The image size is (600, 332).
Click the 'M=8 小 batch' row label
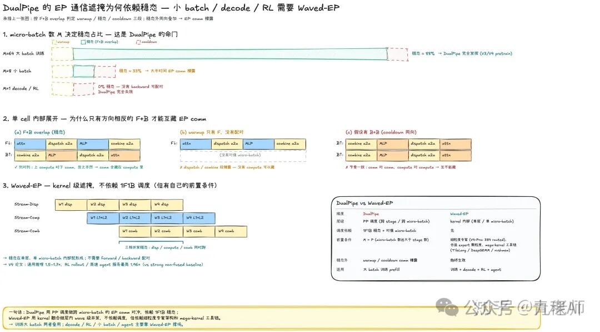point(17,71)
